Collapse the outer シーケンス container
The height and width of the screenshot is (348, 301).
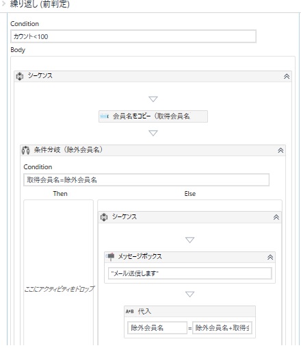tap(287, 76)
